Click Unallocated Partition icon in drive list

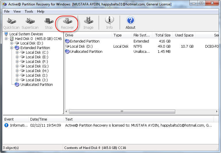(67, 51)
